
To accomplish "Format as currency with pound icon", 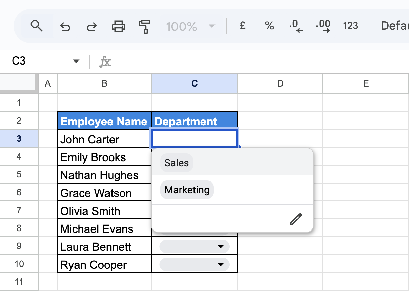I will [243, 26].
